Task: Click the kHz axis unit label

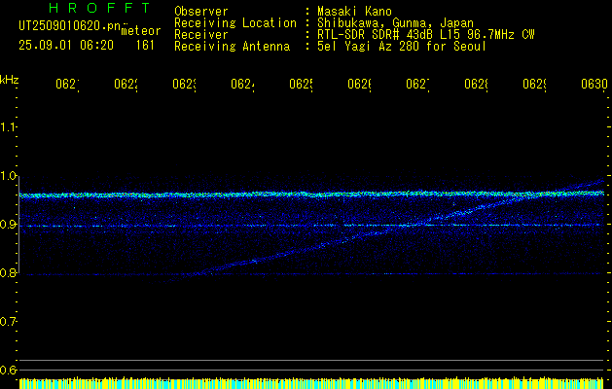Action: pos(9,80)
